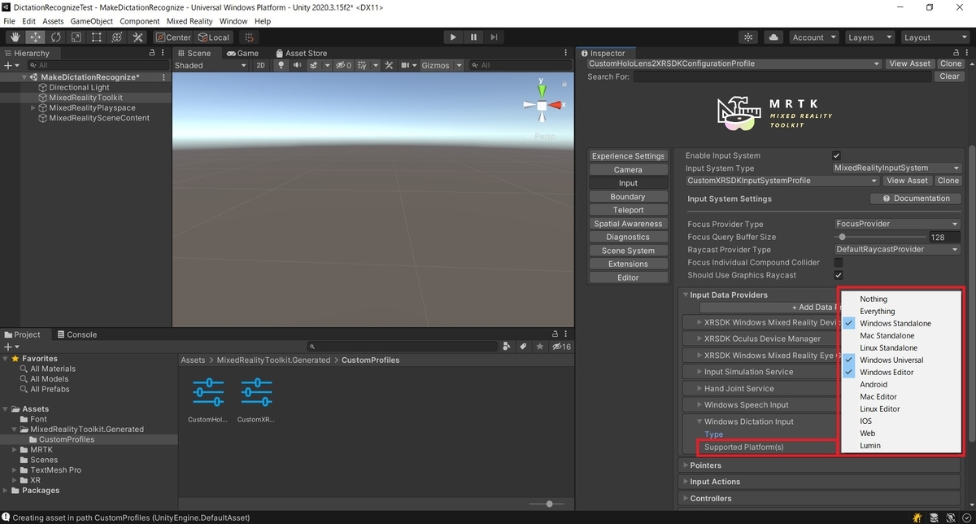Select the Move tool
The width and height of the screenshot is (976, 524).
pos(36,37)
